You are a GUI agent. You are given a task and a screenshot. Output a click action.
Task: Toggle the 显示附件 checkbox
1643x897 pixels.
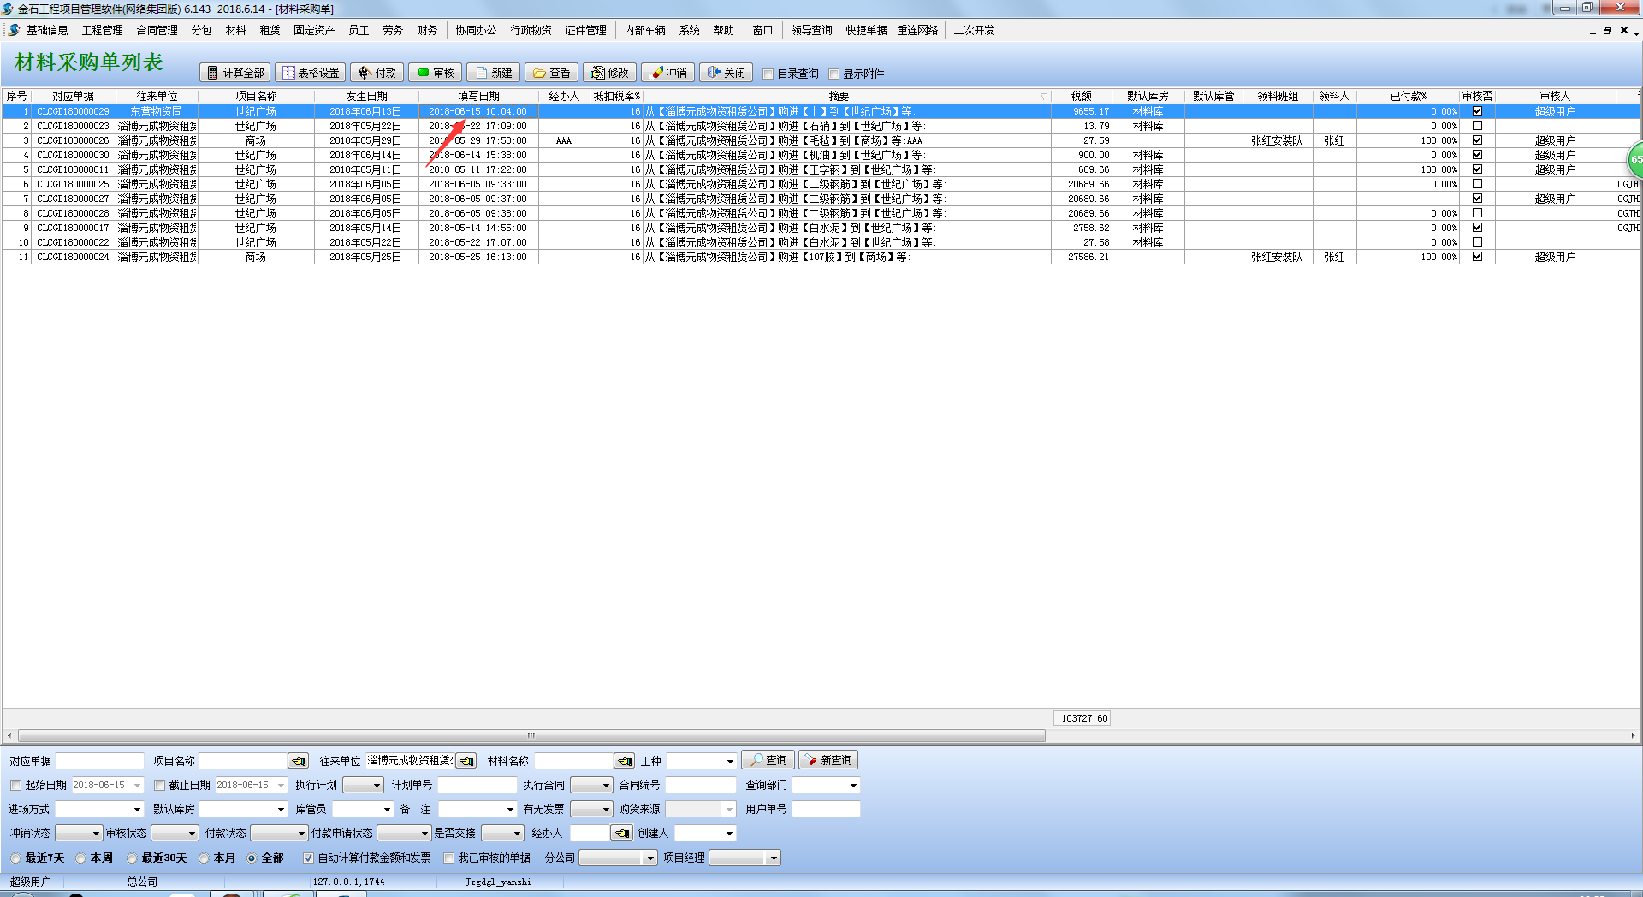(834, 74)
